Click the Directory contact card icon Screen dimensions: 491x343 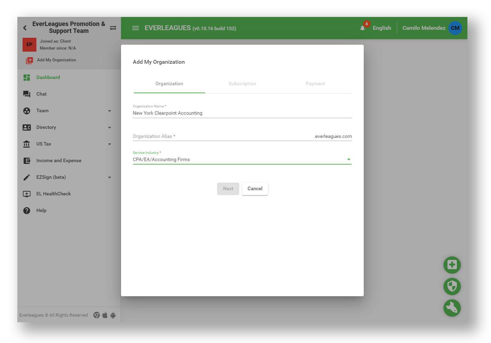(x=27, y=127)
